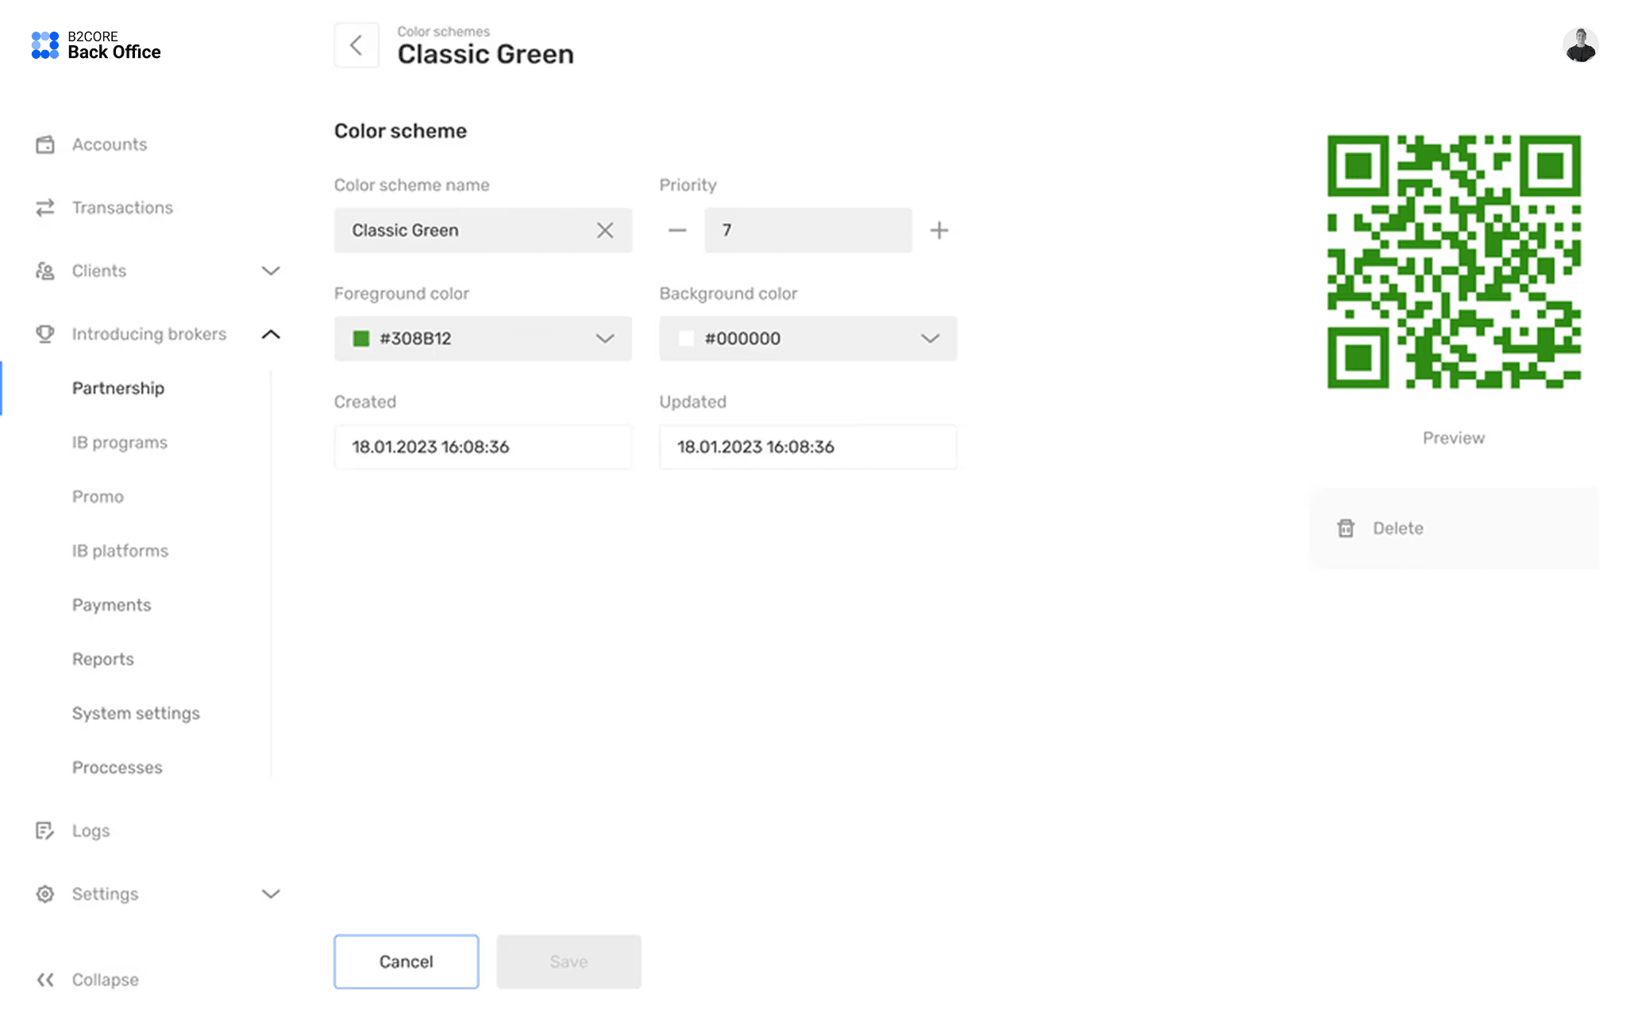Click the Collapse double-chevron icon
Viewport: 1626px width, 1016px height.
pos(45,979)
